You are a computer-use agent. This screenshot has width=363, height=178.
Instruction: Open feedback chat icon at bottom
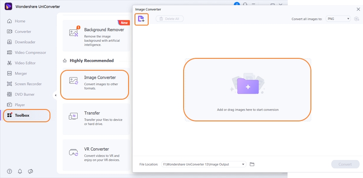(31, 171)
